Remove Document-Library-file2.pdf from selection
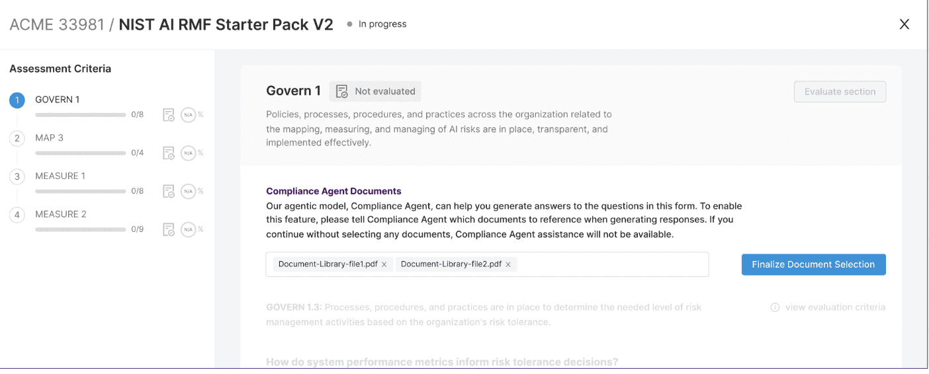This screenshot has width=929, height=374. coord(508,264)
